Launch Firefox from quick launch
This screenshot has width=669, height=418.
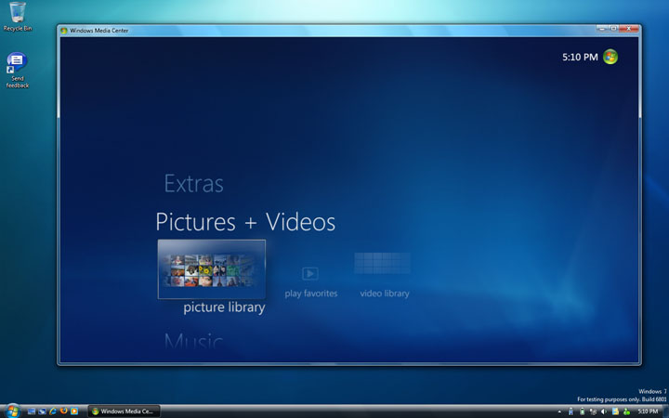click(63, 411)
